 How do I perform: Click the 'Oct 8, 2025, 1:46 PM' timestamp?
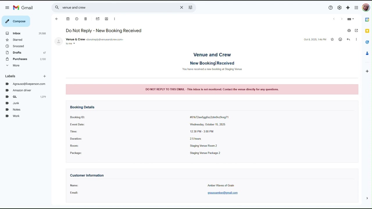[x=315, y=39]
